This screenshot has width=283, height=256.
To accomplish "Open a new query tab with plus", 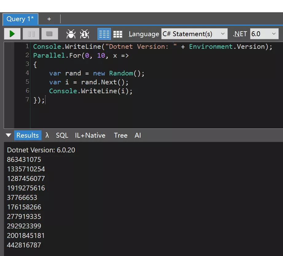I will click(x=49, y=19).
